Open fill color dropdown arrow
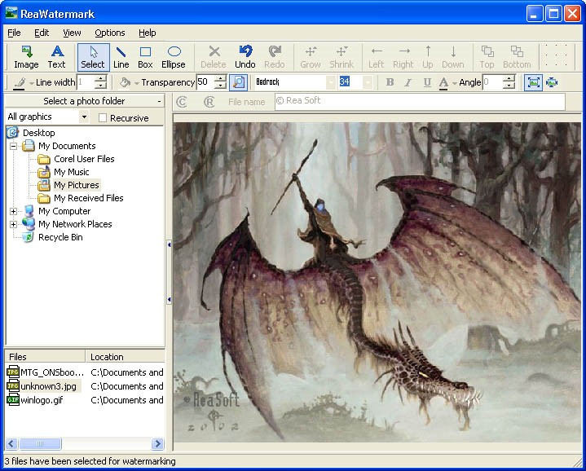This screenshot has width=586, height=471. (x=136, y=83)
